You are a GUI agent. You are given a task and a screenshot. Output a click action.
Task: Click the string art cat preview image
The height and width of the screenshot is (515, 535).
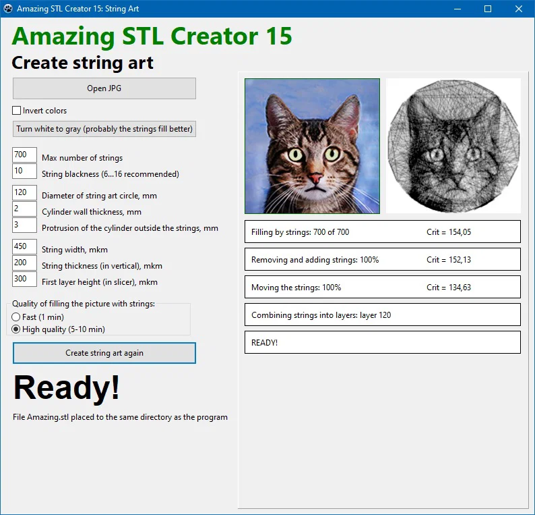tap(453, 146)
